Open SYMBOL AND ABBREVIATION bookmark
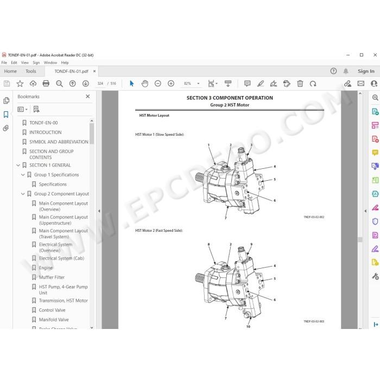The height and width of the screenshot is (380, 380). [59, 142]
